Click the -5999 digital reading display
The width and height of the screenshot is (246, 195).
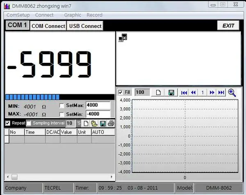49,64
